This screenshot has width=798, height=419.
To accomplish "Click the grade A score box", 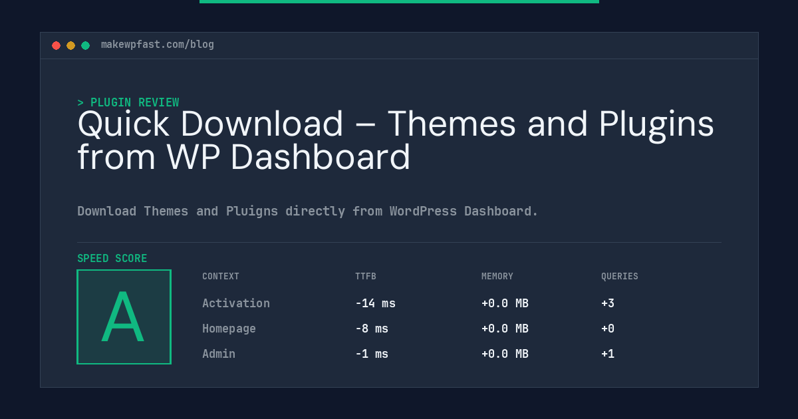I will pyautogui.click(x=124, y=317).
